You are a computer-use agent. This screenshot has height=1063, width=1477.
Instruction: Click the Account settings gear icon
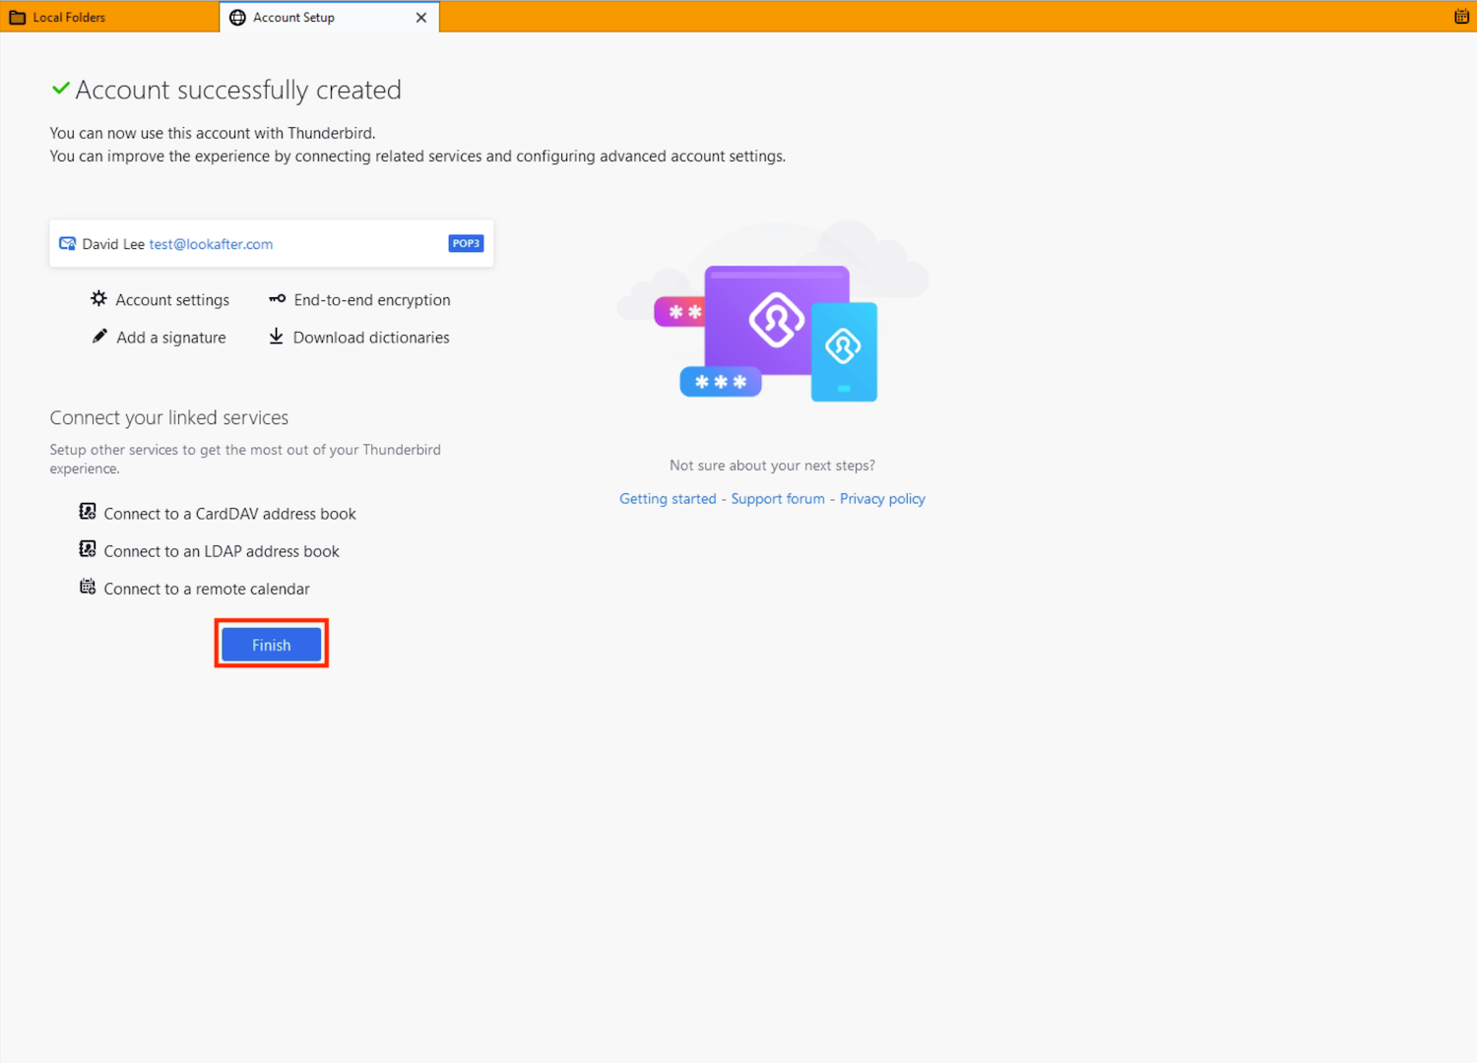98,299
